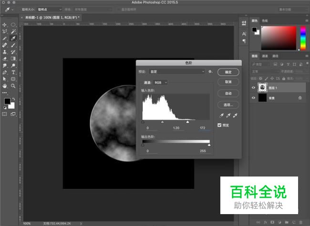Switch to the Swatches panel tab
The image size is (310, 226).
click(x=265, y=21)
